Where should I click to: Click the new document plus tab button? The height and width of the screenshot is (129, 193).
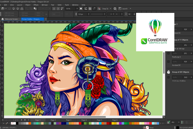click(46, 19)
